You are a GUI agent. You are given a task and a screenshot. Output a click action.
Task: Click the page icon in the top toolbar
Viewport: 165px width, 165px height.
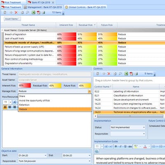pos(22,12)
